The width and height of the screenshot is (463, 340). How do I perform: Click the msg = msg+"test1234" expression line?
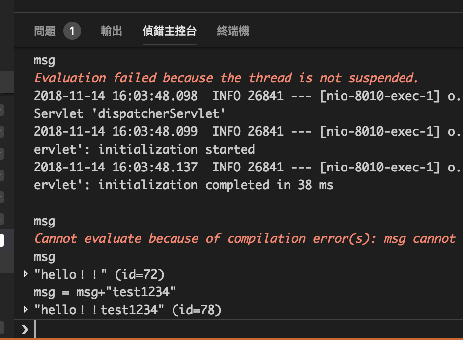[105, 292]
